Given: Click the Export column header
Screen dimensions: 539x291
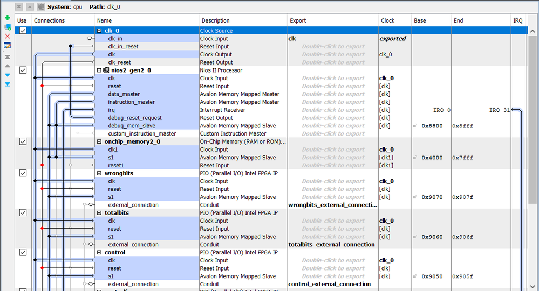Looking at the screenshot, I should tap(332, 20).
